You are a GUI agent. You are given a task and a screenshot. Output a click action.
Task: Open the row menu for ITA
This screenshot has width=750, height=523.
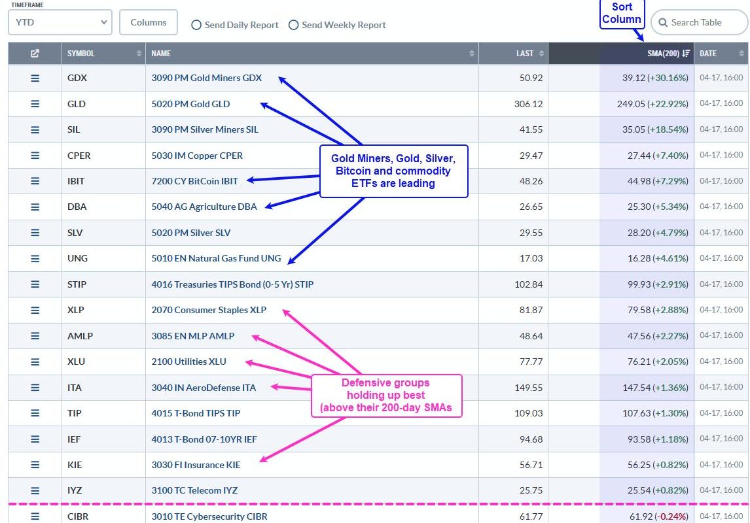click(35, 388)
